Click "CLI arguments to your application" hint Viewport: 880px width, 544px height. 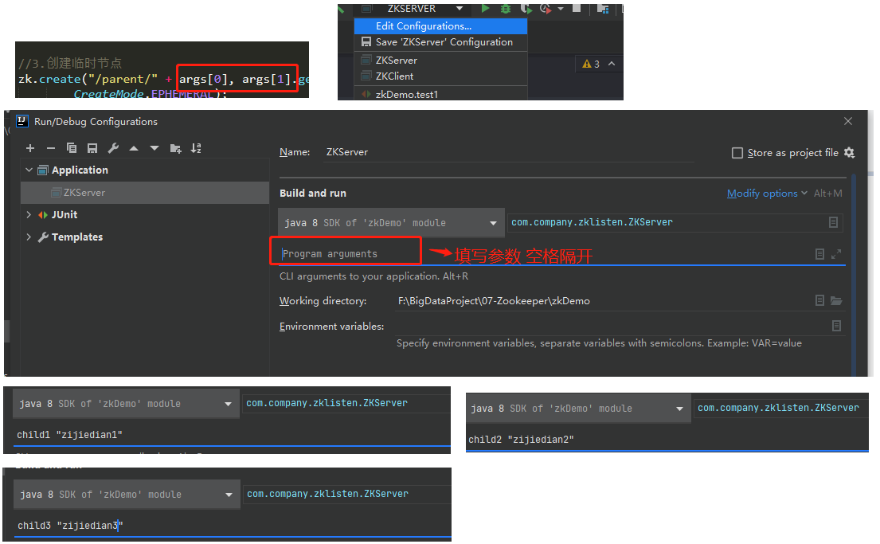click(x=374, y=276)
